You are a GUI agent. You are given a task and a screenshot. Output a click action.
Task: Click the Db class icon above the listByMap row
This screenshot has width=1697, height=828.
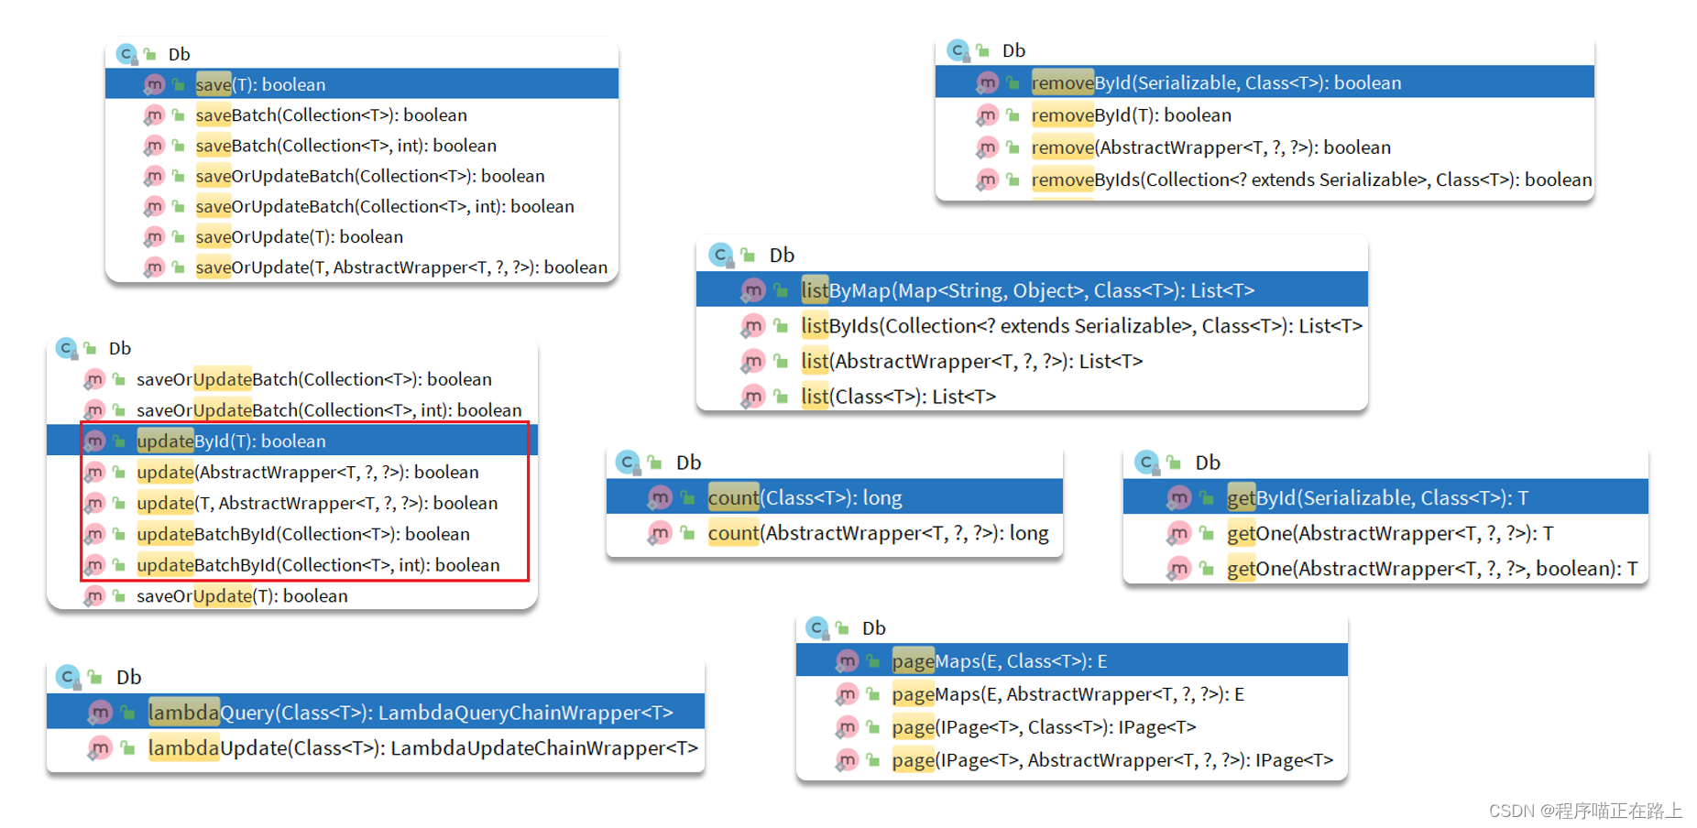click(722, 255)
